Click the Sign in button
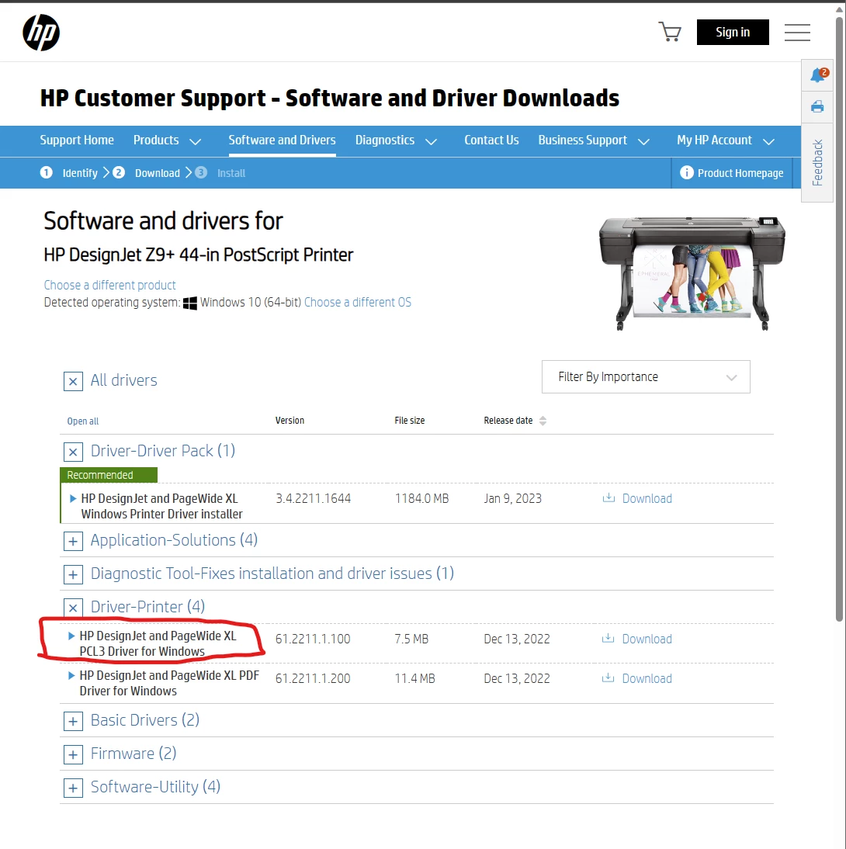Screen dimensions: 846x849 pos(733,32)
